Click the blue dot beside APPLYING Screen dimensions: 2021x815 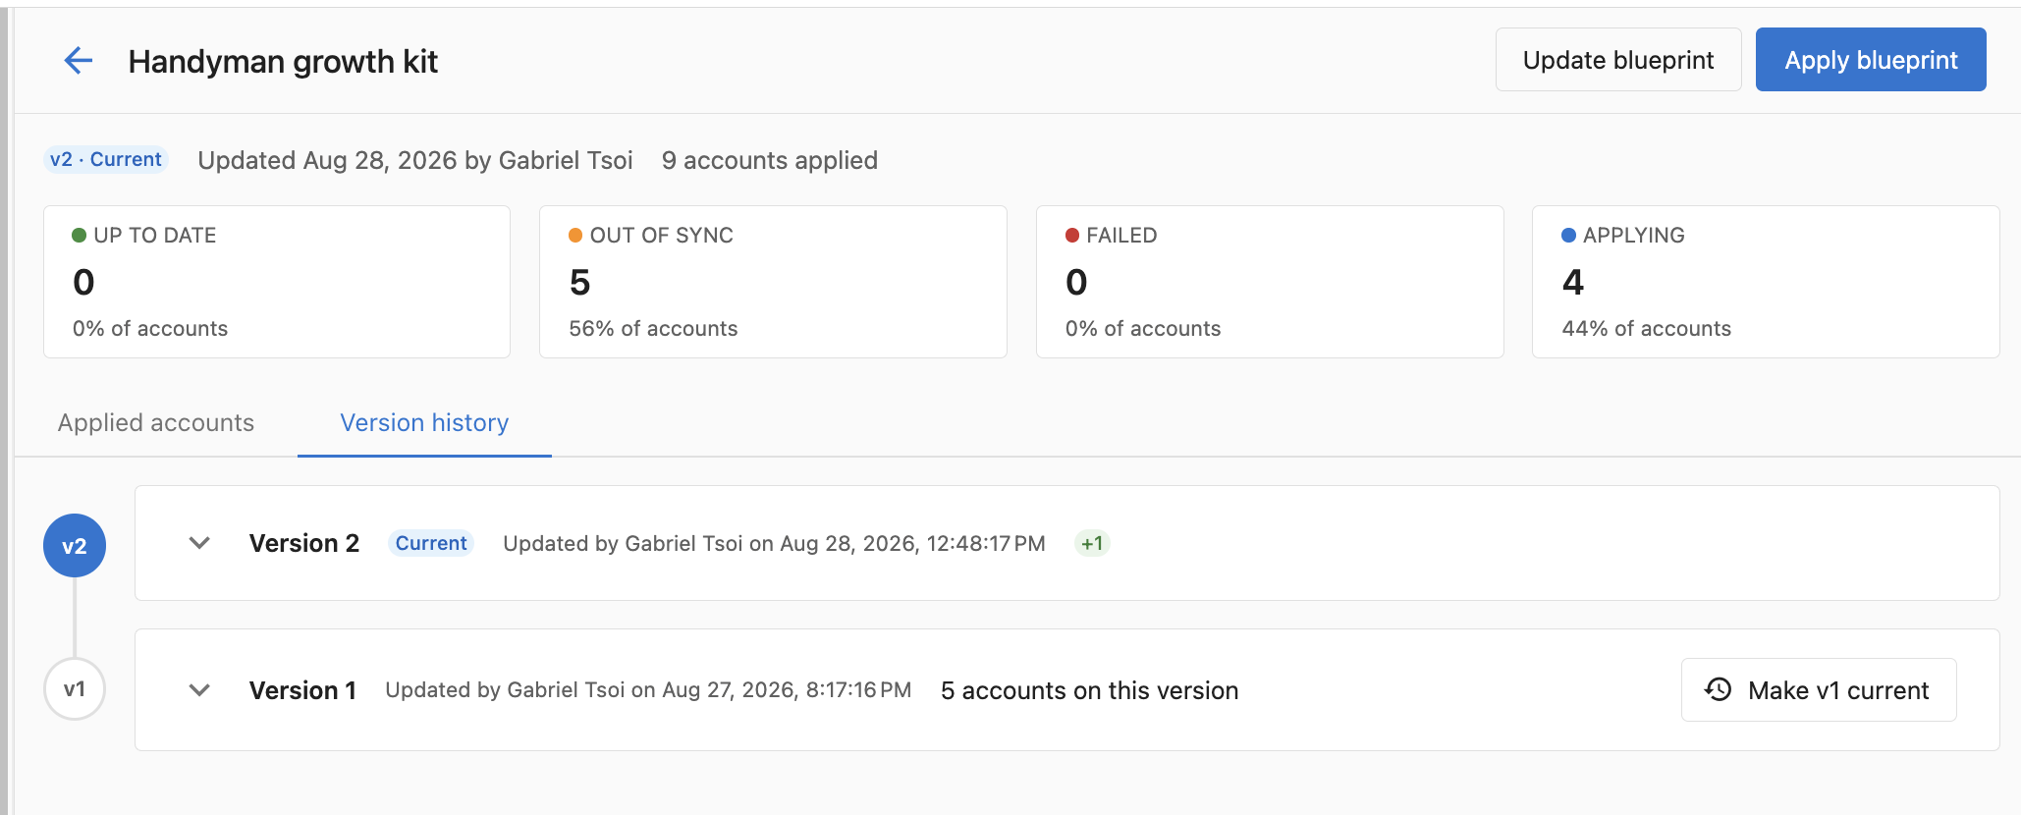pos(1568,236)
